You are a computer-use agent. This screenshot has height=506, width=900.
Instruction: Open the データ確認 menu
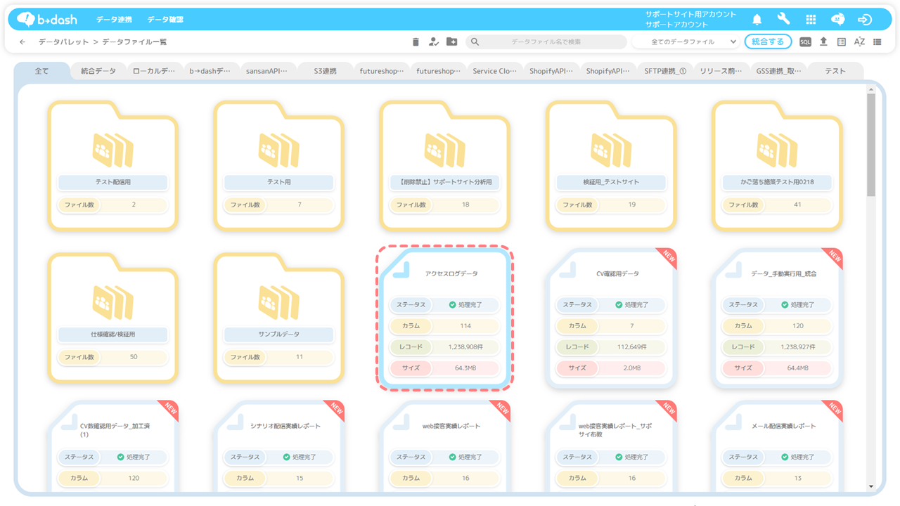click(x=165, y=20)
